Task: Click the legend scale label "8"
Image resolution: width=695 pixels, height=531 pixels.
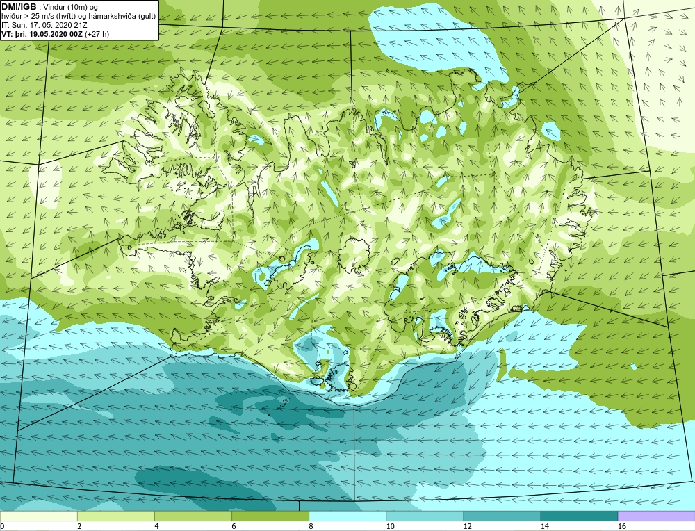Action: 311,526
